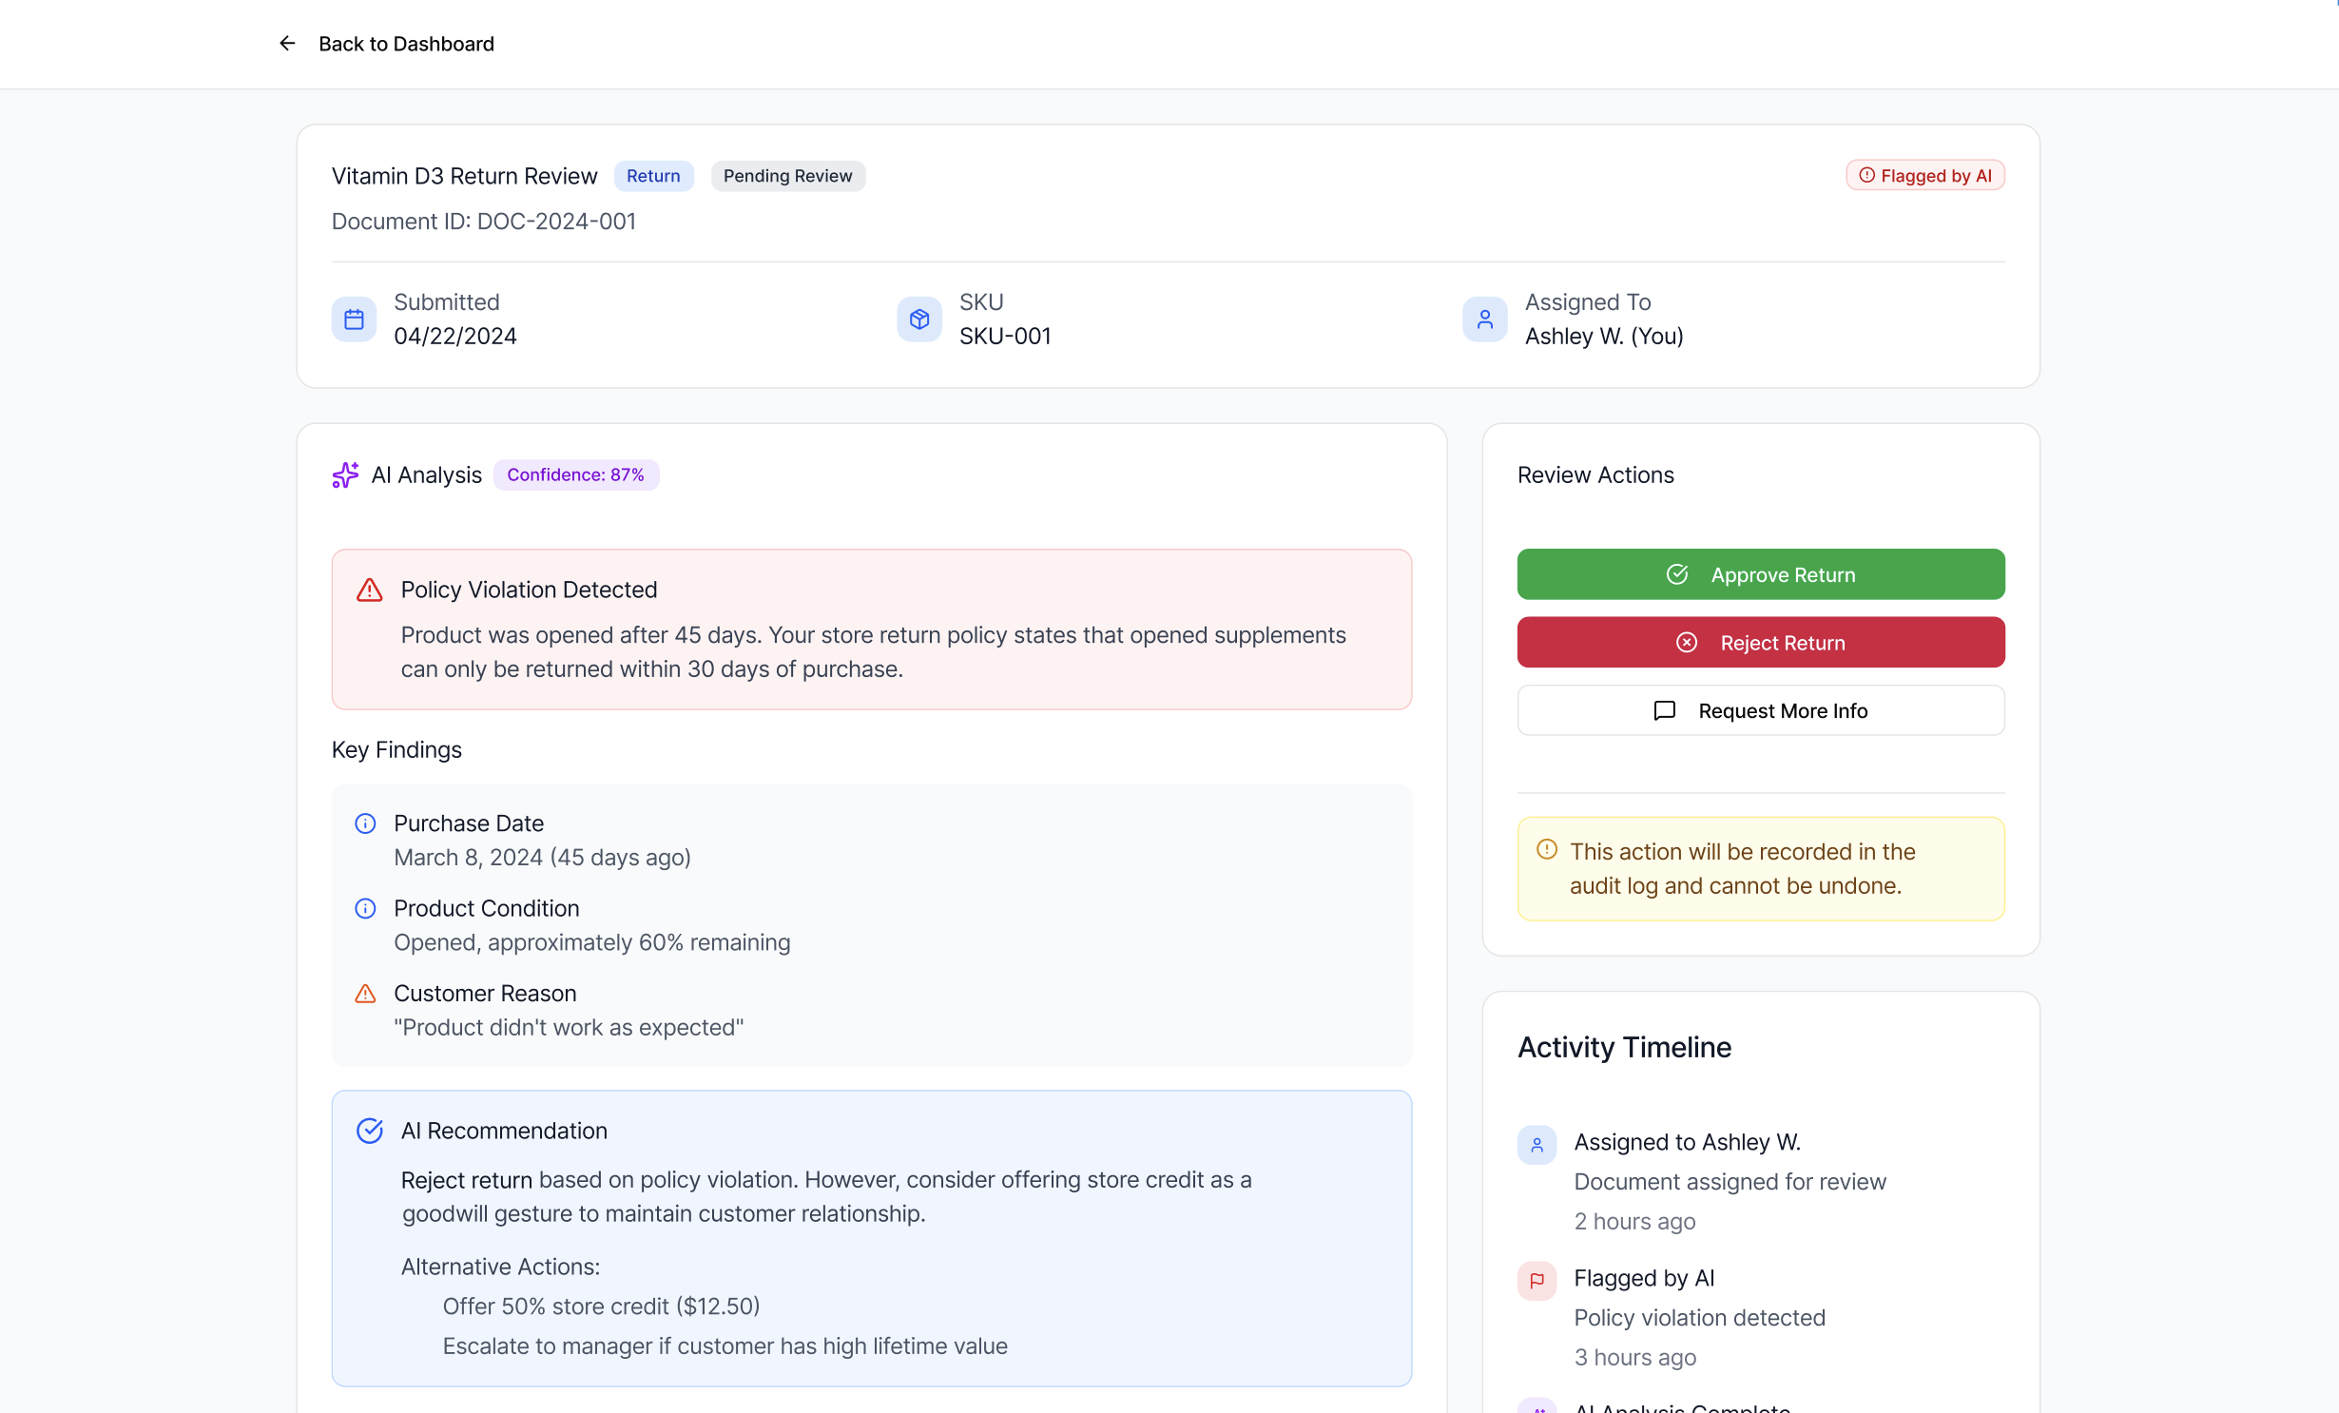Click the Purchase Date info icon
2339x1413 pixels.
(365, 823)
